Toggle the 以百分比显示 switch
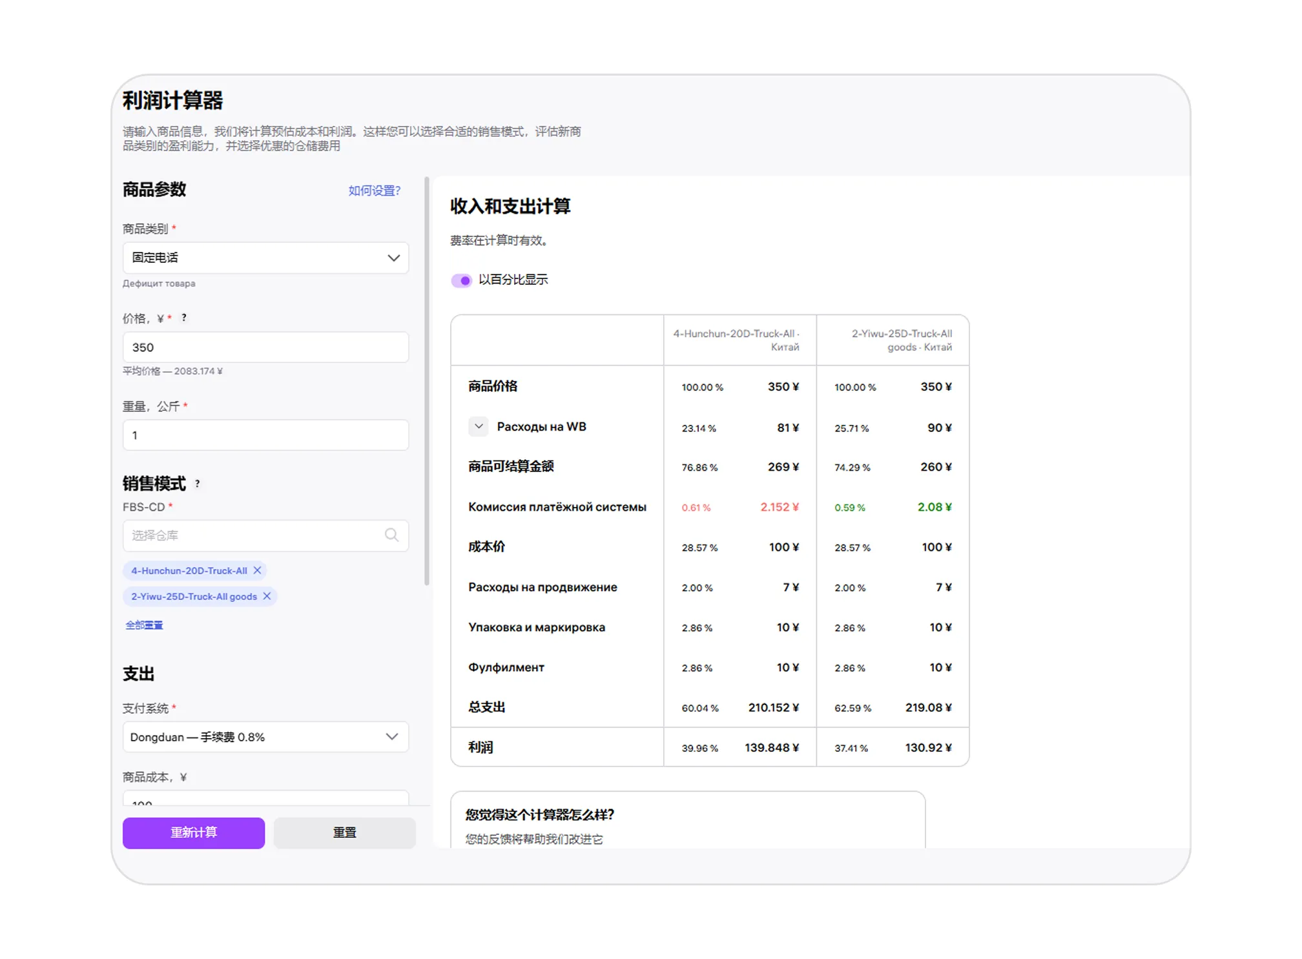Image resolution: width=1302 pixels, height=959 pixels. pos(461,280)
